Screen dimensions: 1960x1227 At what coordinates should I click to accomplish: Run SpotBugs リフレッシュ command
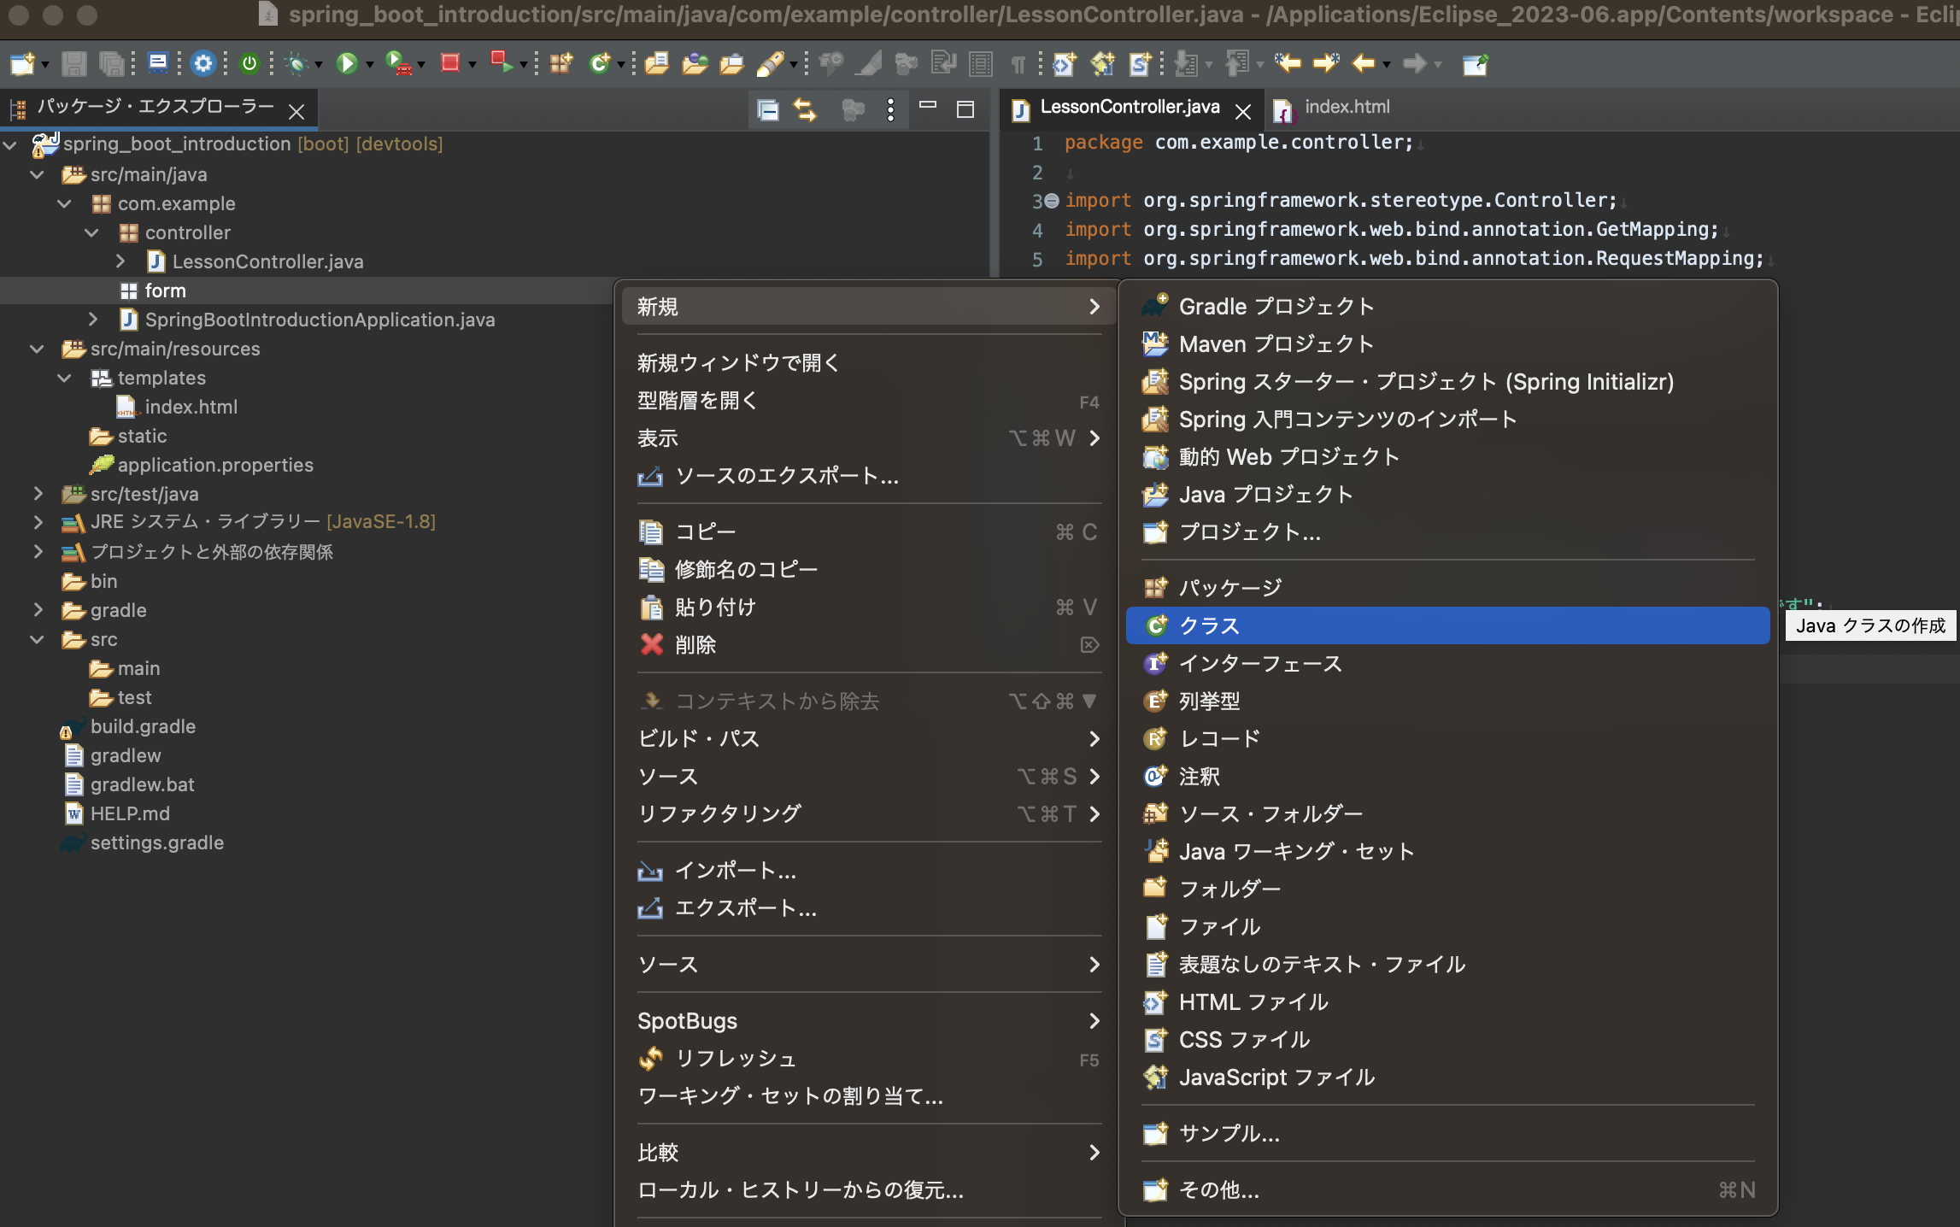pyautogui.click(x=735, y=1058)
